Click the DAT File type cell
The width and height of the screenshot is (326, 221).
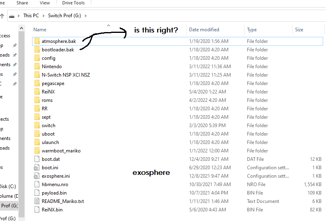[255, 159]
